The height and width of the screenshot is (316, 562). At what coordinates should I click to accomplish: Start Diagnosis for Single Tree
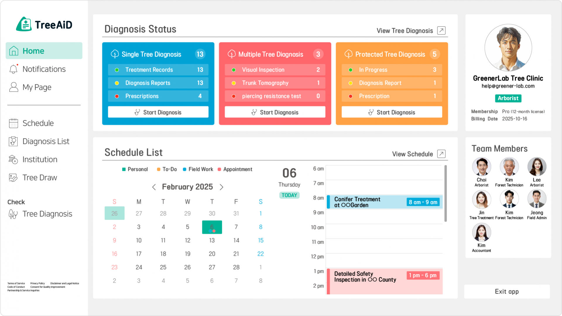point(158,112)
